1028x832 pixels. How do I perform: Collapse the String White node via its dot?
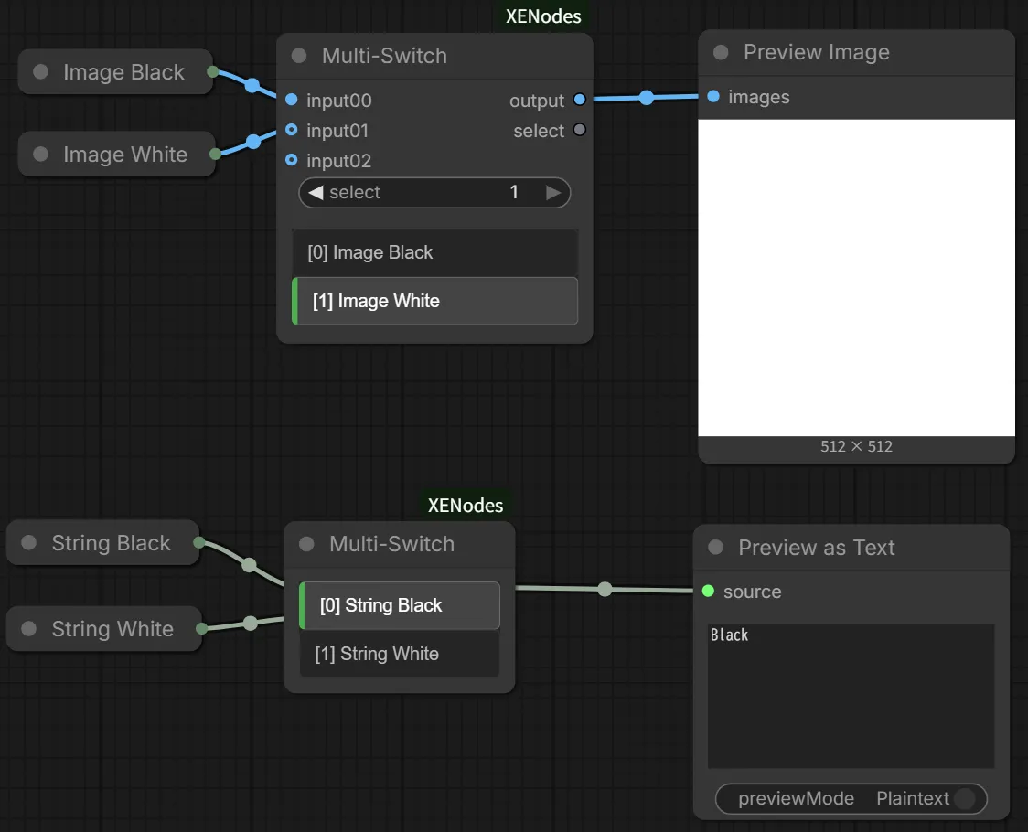[x=29, y=629]
